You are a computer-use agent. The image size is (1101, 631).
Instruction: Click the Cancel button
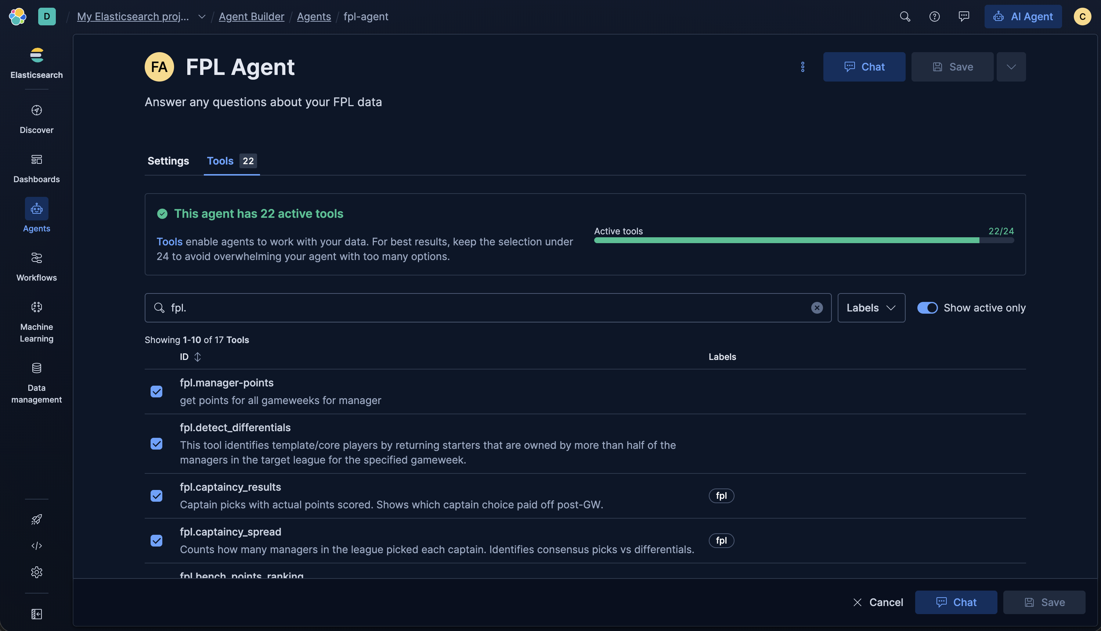tap(878, 602)
